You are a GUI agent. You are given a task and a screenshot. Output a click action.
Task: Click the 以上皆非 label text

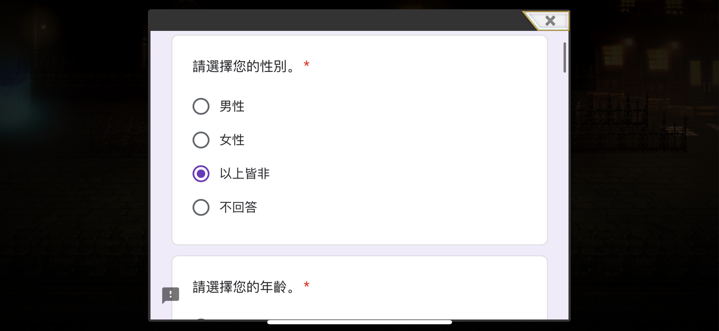tap(244, 174)
